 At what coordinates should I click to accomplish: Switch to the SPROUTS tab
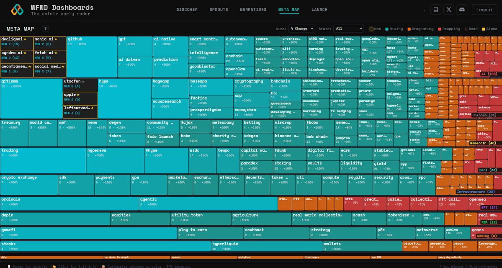coord(219,10)
